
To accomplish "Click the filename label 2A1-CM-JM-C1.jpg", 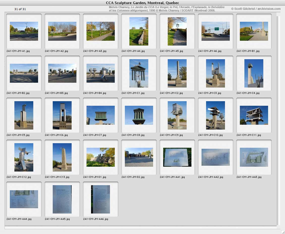I will pyautogui.click(x=133, y=93).
